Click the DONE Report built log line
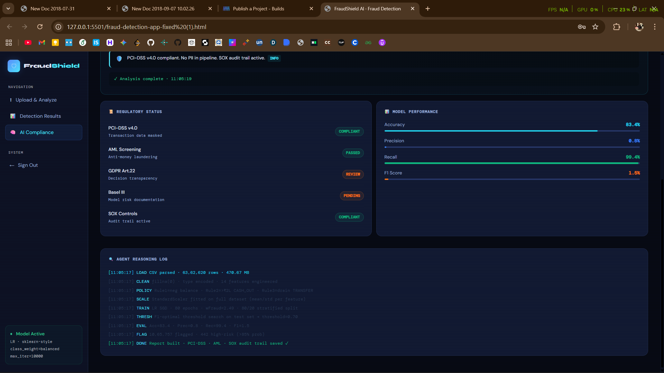Image resolution: width=664 pixels, height=373 pixels. click(x=198, y=343)
